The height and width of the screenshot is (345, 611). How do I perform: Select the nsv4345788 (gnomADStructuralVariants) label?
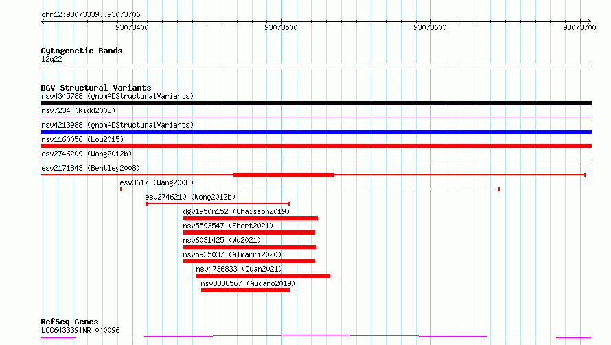(117, 96)
